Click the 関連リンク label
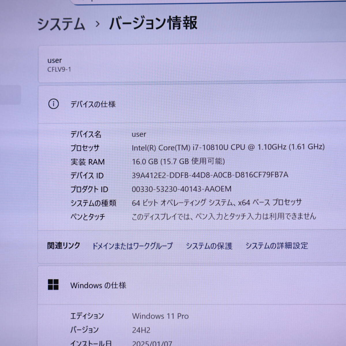 click(x=64, y=246)
